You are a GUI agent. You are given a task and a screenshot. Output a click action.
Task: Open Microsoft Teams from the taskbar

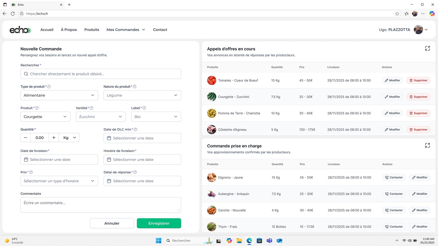pos(269,241)
